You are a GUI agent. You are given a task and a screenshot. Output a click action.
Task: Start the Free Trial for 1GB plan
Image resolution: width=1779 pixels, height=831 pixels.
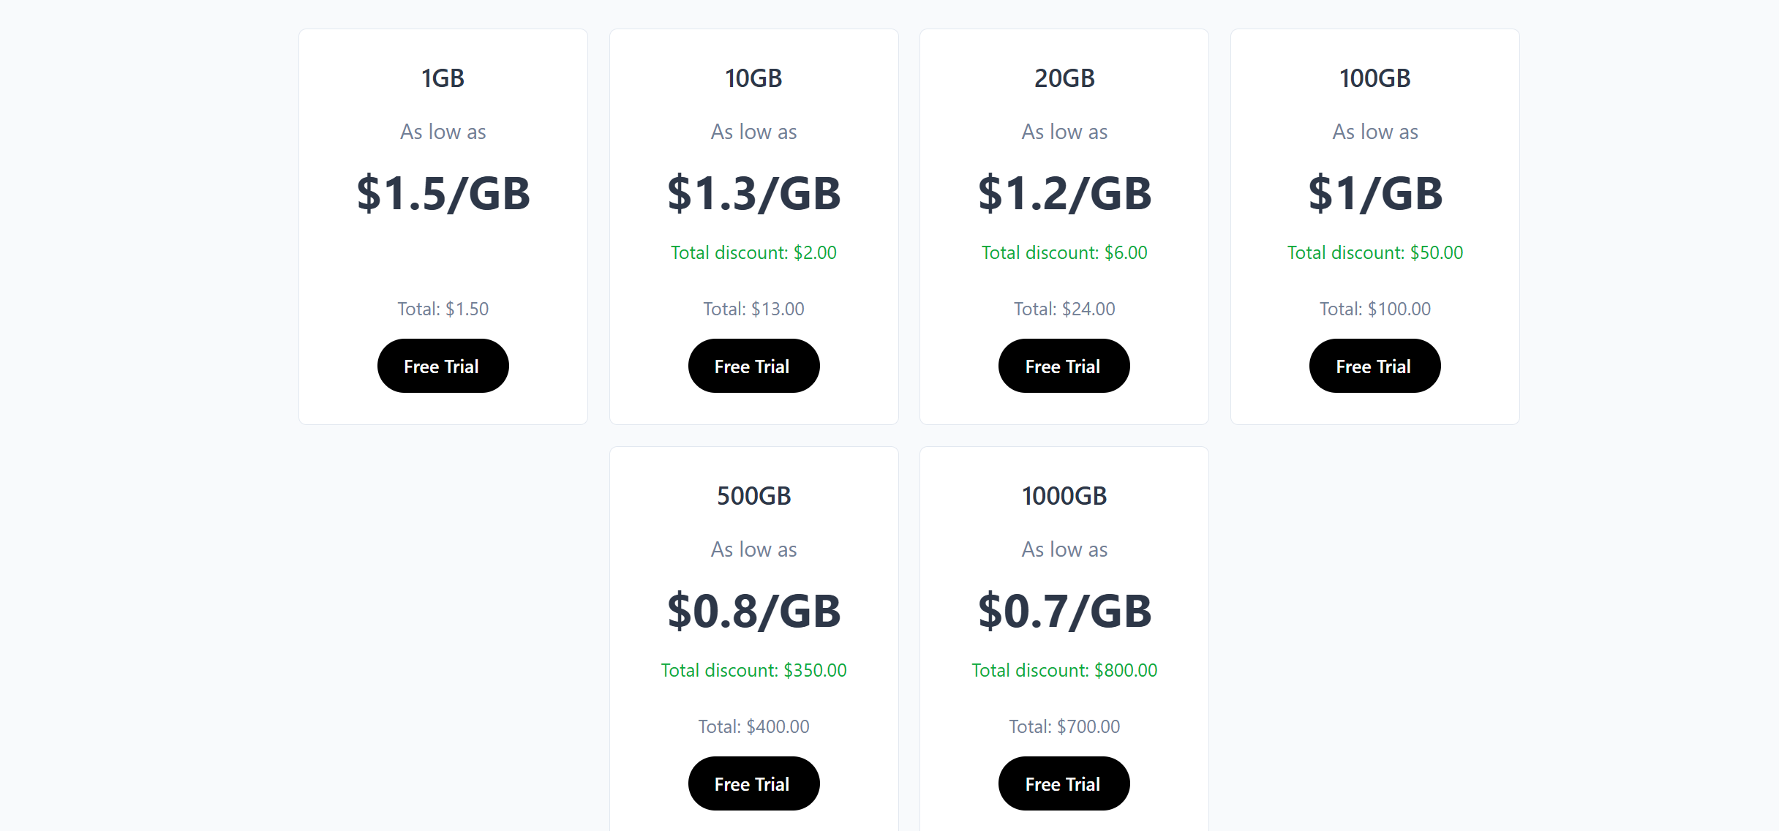coord(443,366)
